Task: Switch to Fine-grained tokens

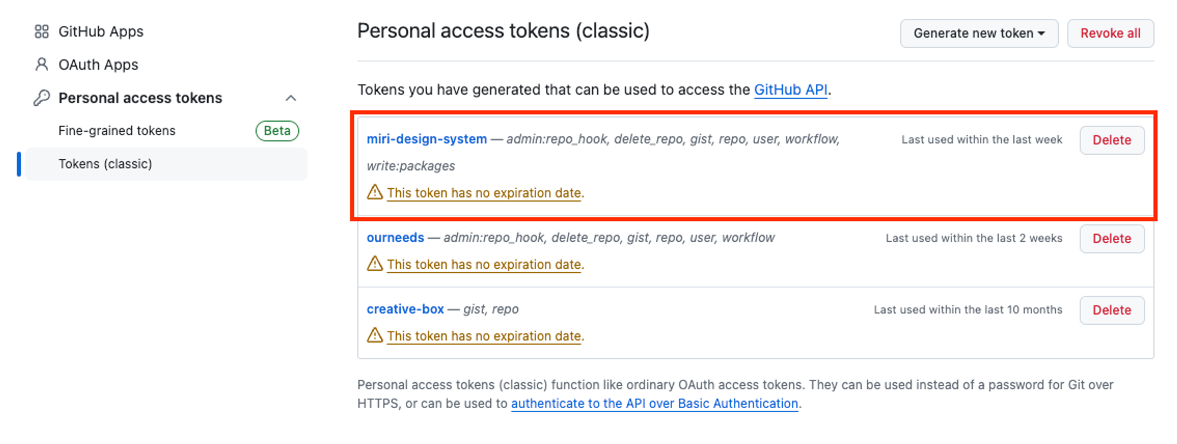Action: [x=117, y=131]
